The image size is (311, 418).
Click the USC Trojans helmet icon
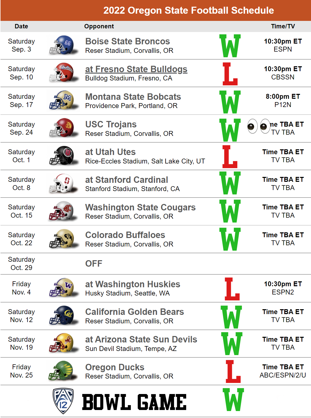[x=63, y=128]
